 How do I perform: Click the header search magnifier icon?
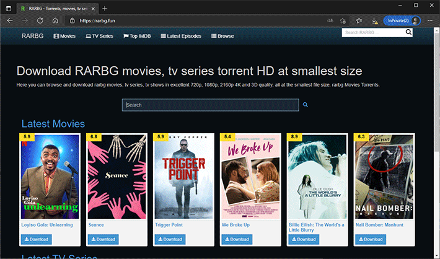pos(408,32)
